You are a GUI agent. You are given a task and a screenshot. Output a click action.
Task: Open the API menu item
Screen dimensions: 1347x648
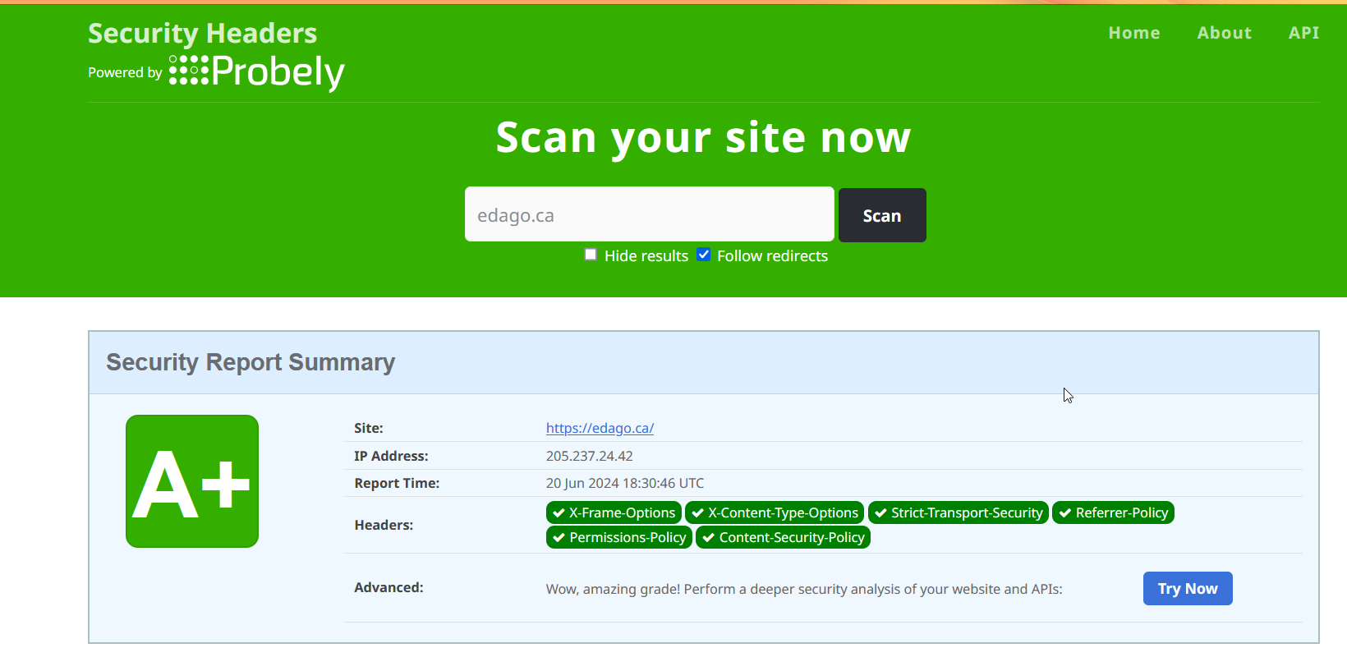click(x=1303, y=33)
